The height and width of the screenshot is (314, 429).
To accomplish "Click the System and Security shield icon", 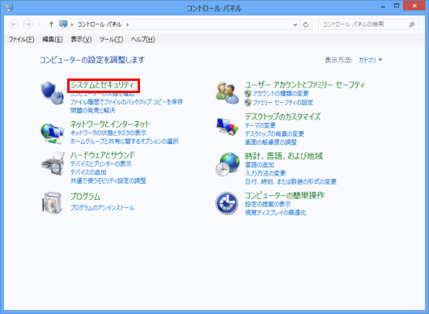I will [x=53, y=93].
